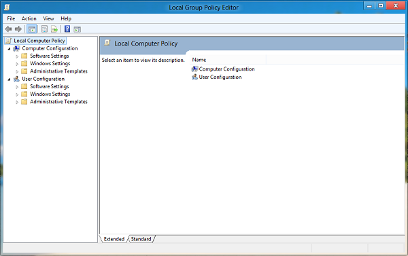Expand Administrative Templates under User Configuration
This screenshot has width=408, height=256.
pyautogui.click(x=17, y=102)
